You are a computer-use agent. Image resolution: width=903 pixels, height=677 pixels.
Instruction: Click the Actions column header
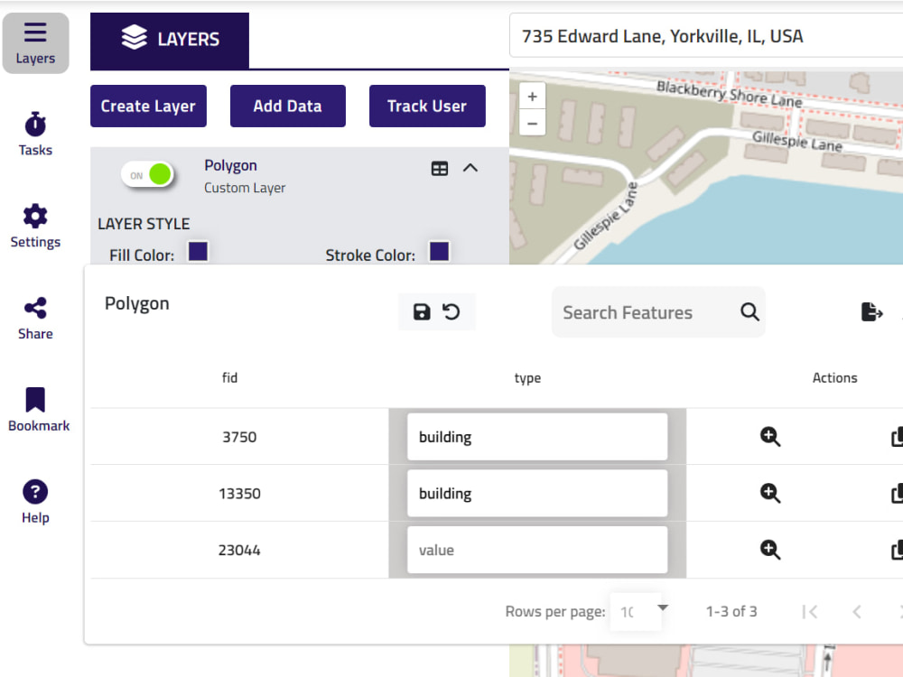click(834, 377)
